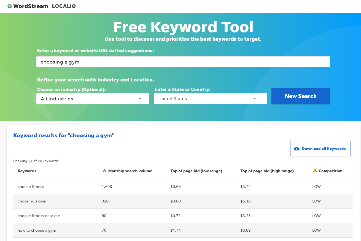Expand the industry list via its chevron arrow
Image resolution: width=361 pixels, height=241 pixels.
140,98
